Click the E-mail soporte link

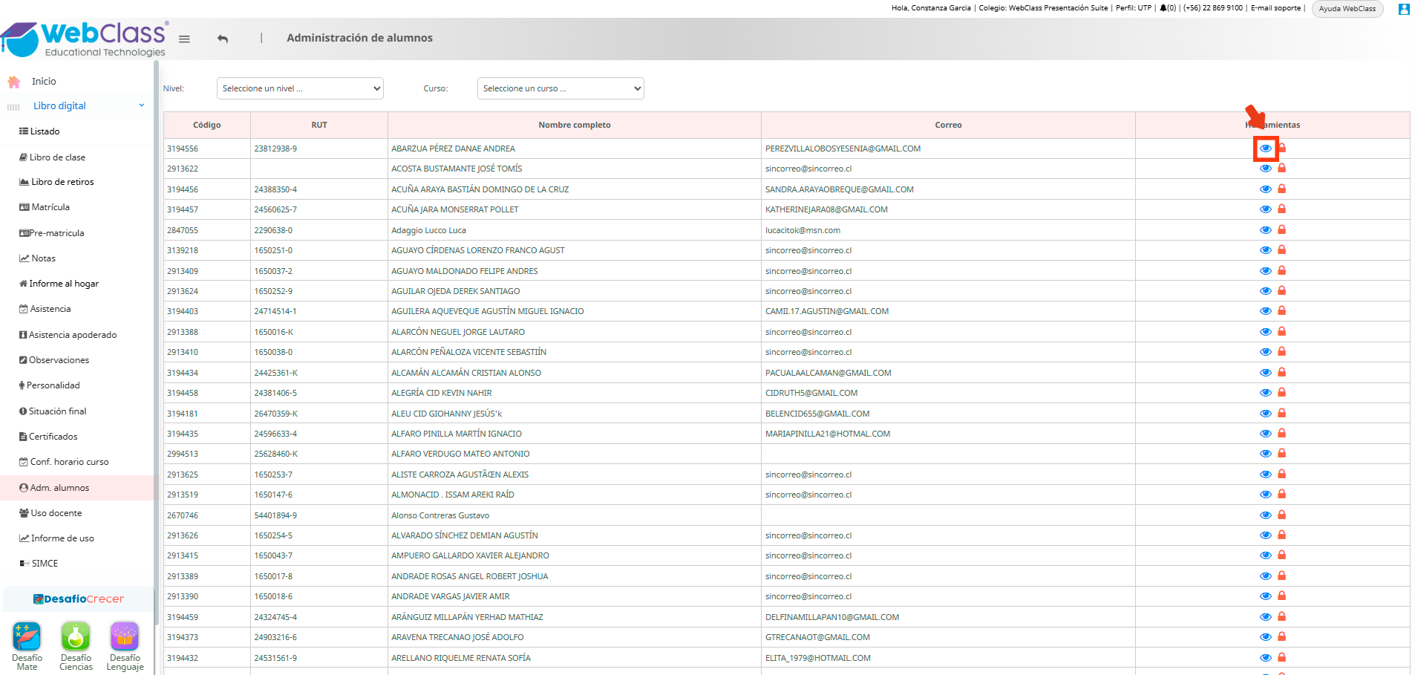click(x=1275, y=8)
